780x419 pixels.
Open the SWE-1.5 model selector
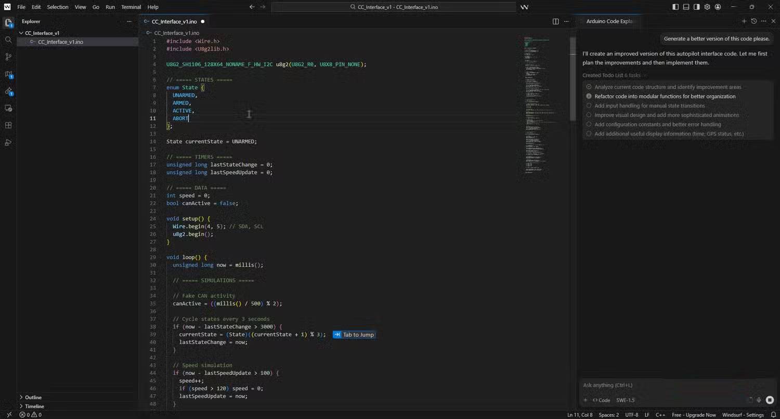tap(626, 400)
